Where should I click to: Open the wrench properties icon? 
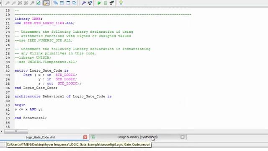point(83,3)
